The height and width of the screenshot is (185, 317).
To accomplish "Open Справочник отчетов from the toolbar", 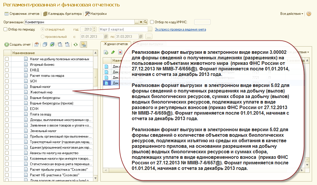I will (22, 14).
